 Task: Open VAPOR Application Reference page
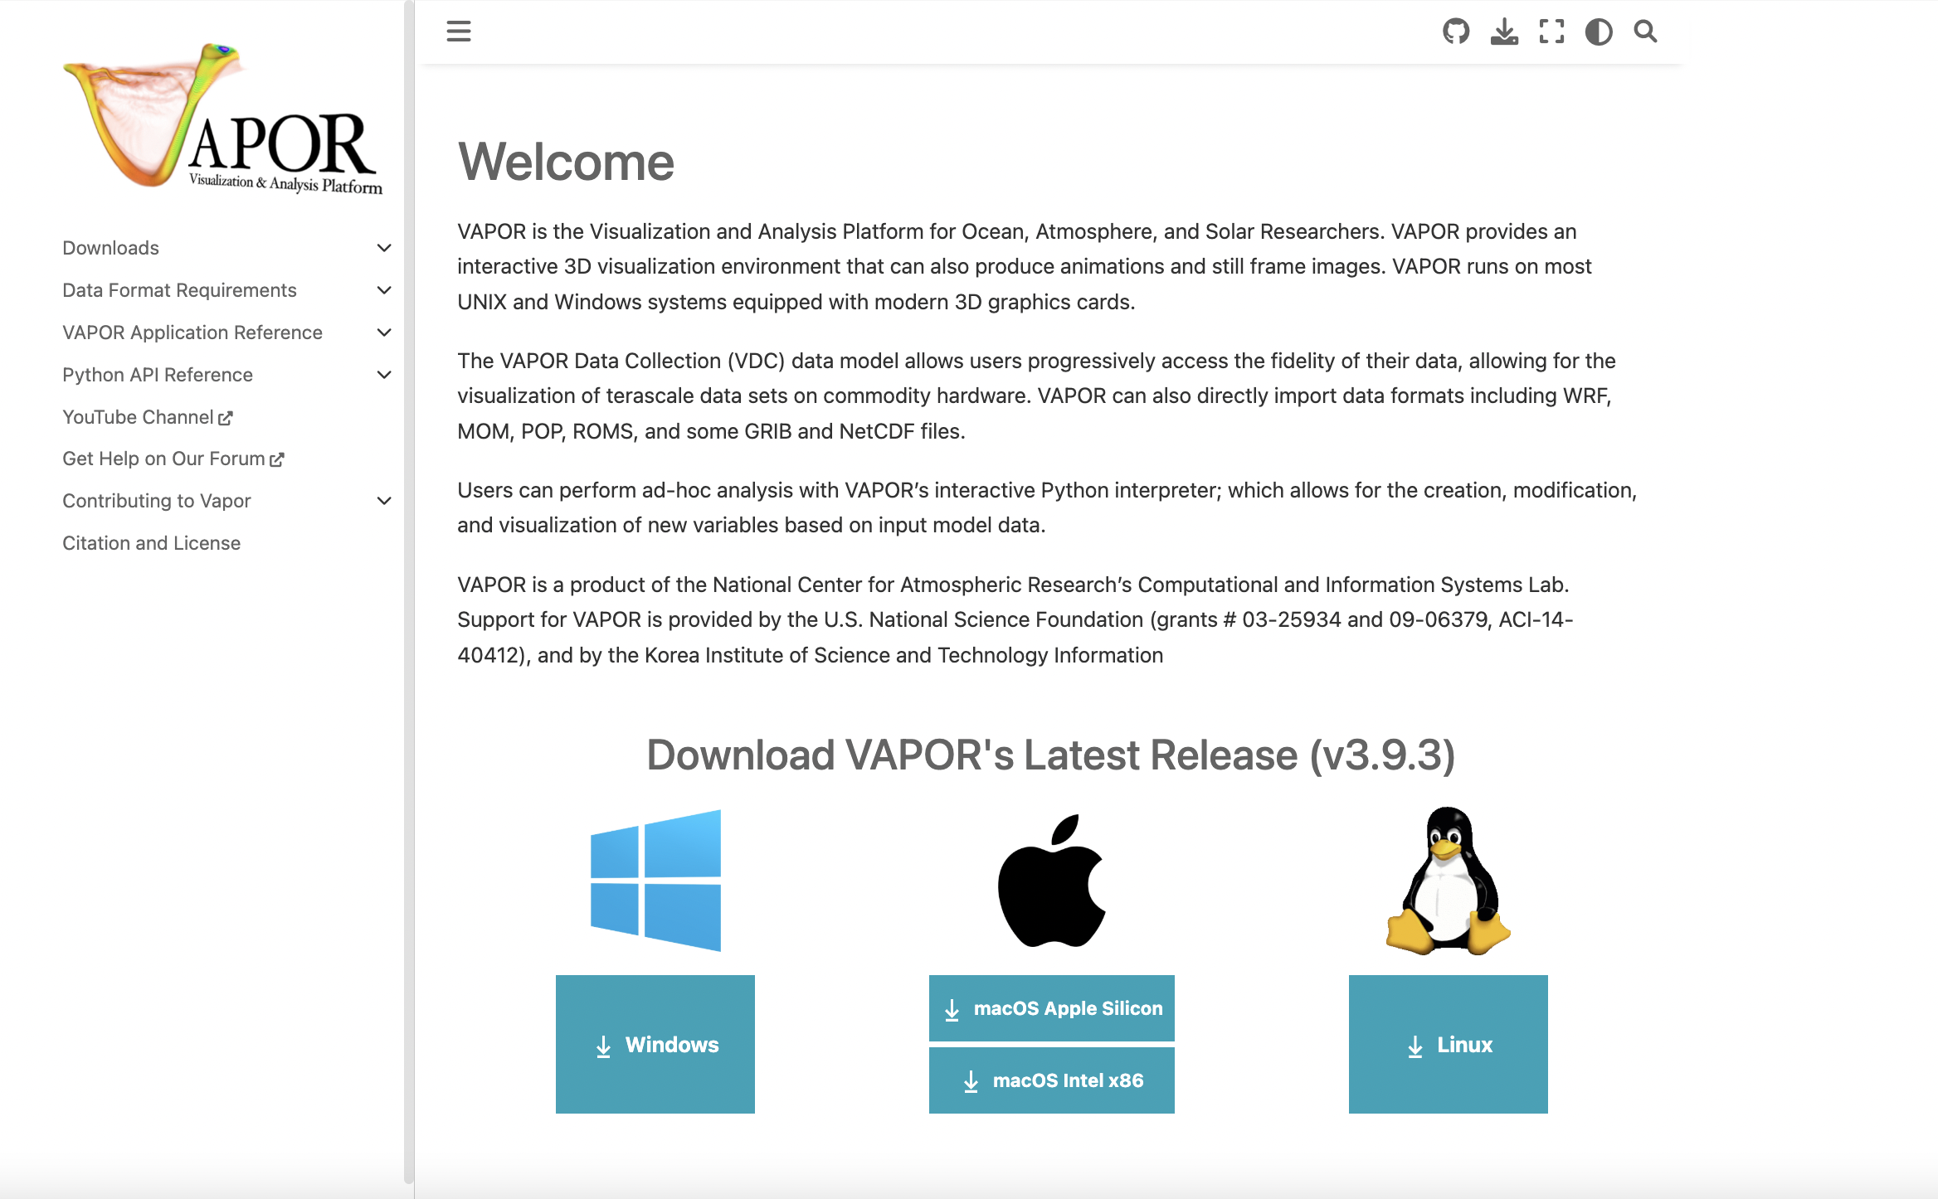[192, 333]
